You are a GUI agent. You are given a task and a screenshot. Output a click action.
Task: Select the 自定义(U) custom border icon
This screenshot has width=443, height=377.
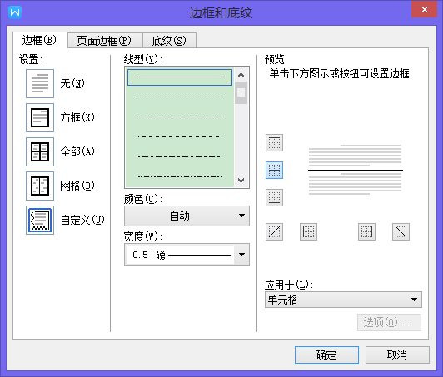point(40,221)
